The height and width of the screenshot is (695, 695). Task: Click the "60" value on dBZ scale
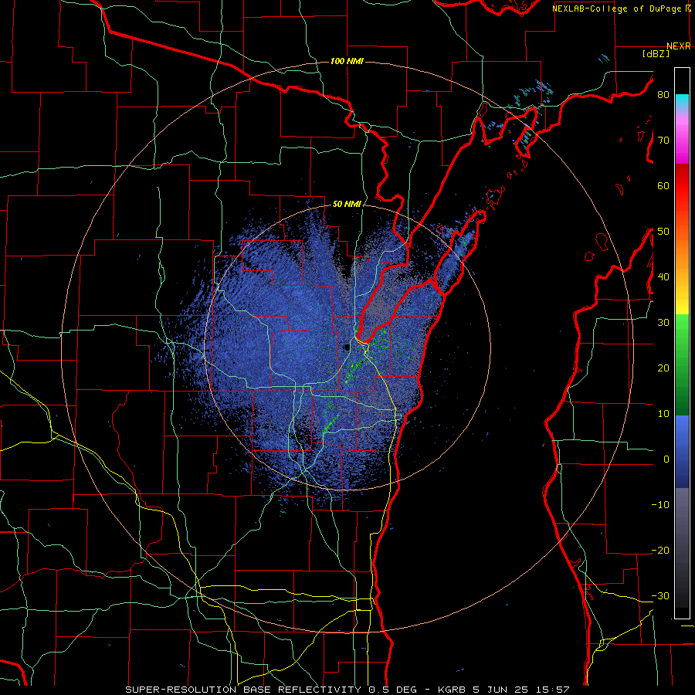pos(663,185)
